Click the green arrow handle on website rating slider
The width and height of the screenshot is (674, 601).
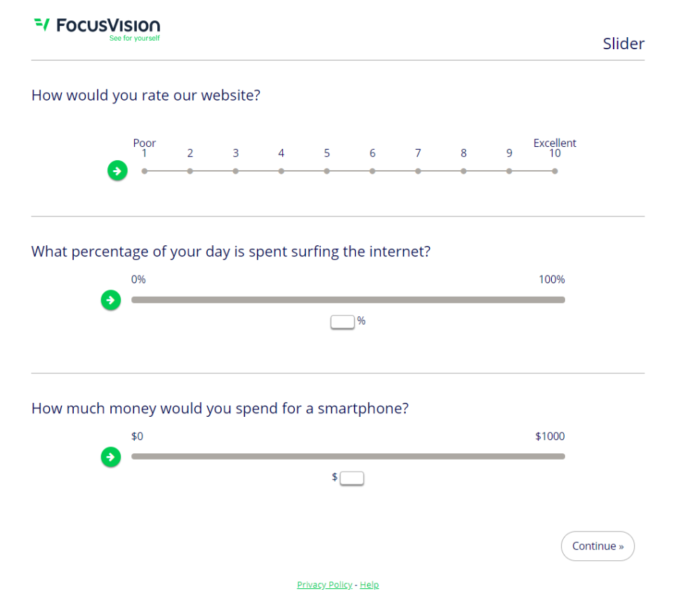point(117,170)
